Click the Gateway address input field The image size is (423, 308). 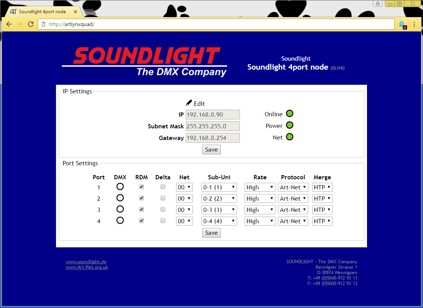pyautogui.click(x=213, y=138)
